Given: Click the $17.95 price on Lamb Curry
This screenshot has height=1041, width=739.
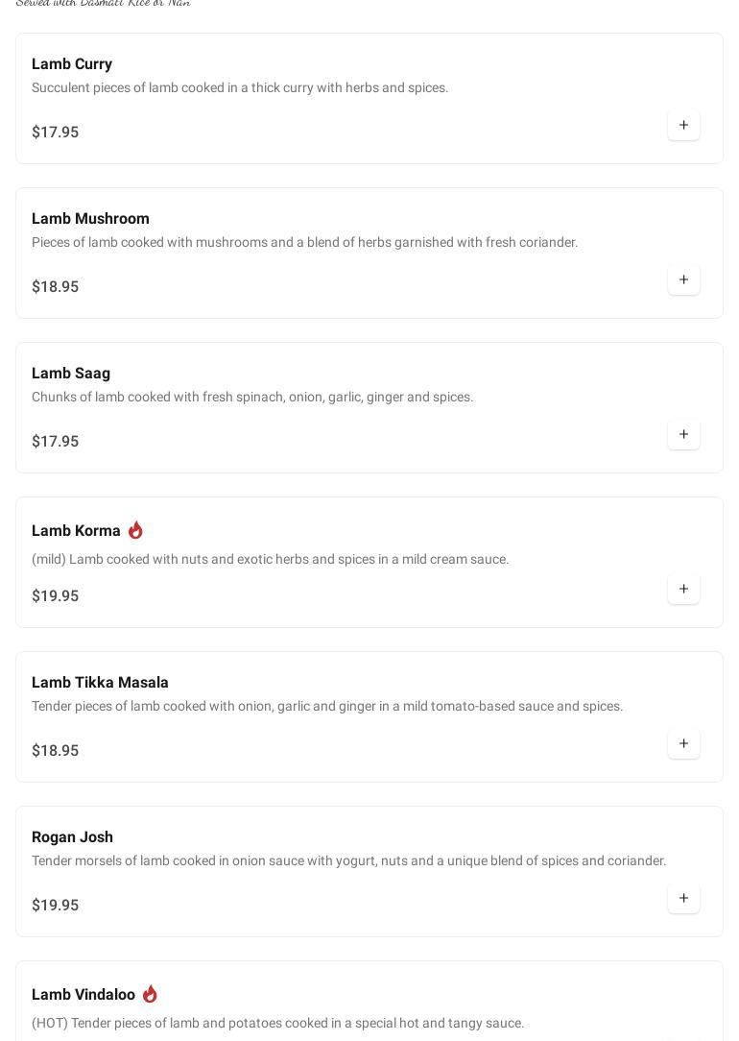Looking at the screenshot, I should [55, 133].
